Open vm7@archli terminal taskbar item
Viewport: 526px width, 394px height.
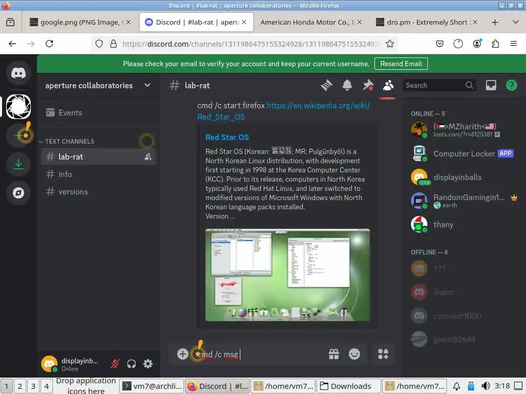tap(152, 386)
